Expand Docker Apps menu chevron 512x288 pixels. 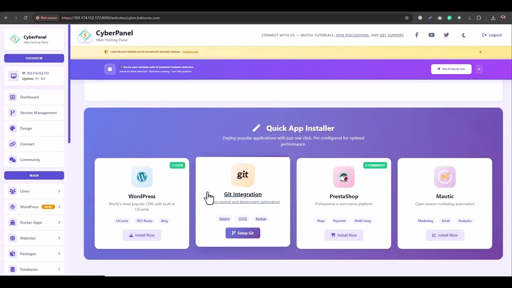pyautogui.click(x=59, y=222)
